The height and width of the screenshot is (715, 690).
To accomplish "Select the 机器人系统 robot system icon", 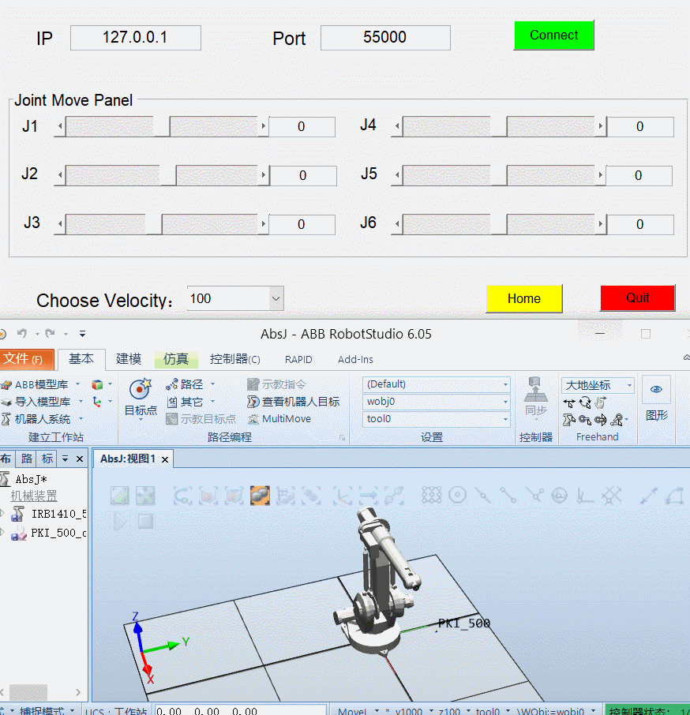I will [7, 419].
